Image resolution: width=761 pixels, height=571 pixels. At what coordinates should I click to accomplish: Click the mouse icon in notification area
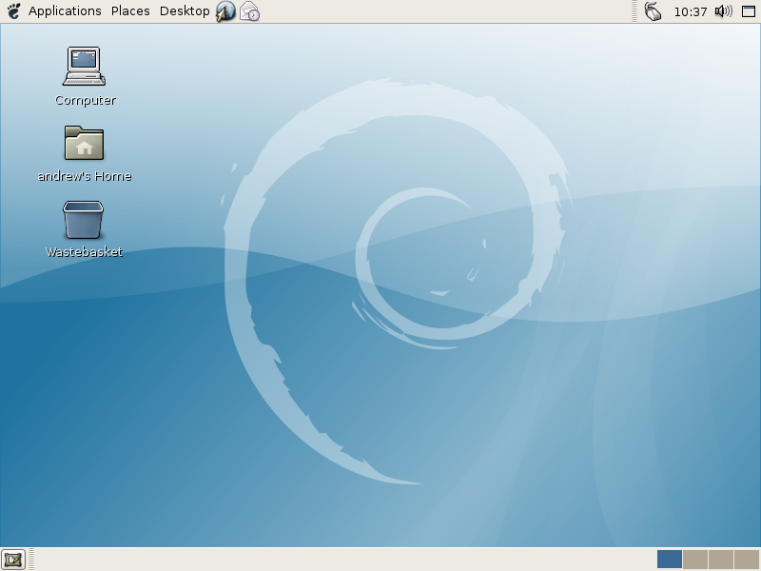(653, 11)
